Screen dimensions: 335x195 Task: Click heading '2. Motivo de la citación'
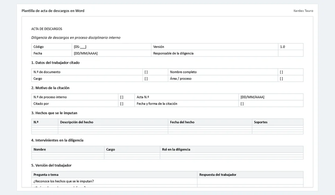[x=50, y=88]
